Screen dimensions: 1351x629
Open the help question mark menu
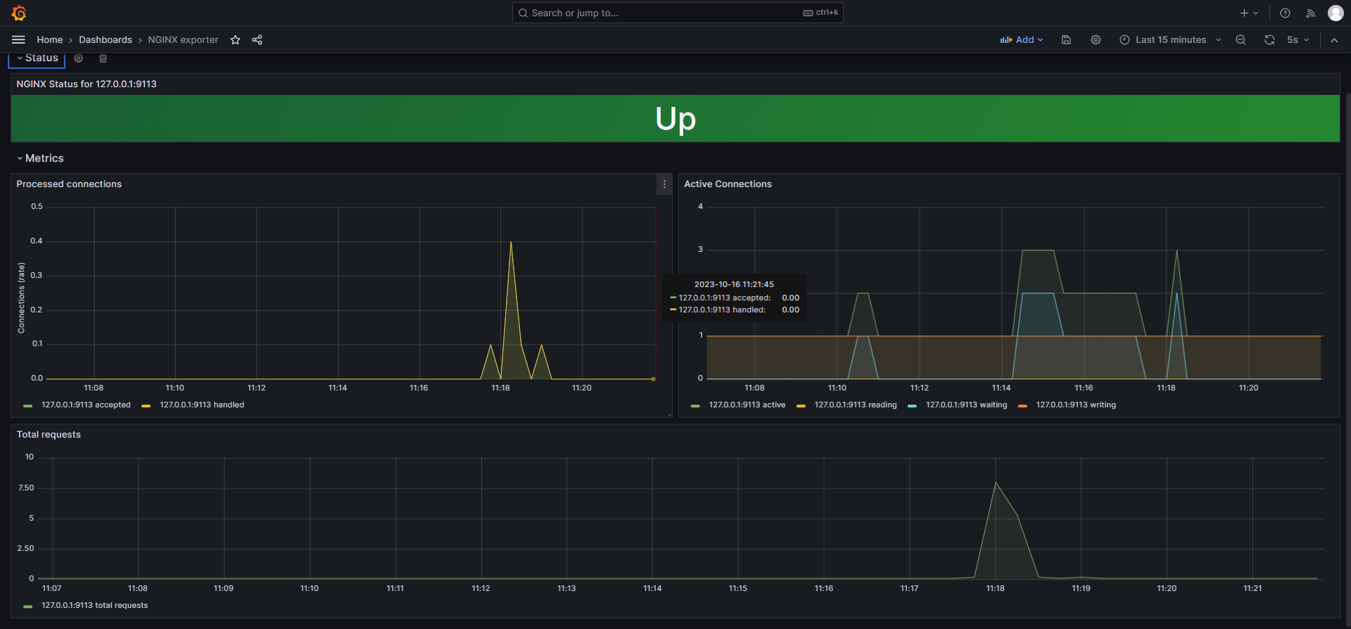1285,13
